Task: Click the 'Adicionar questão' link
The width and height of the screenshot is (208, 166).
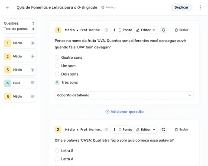Action: tap(124, 112)
